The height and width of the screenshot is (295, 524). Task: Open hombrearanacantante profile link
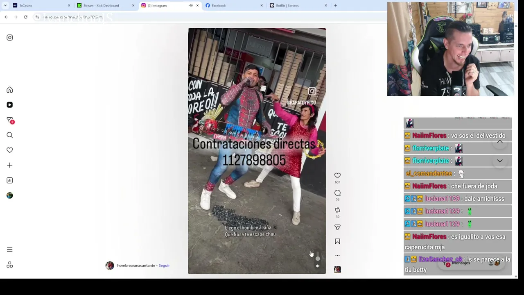[136, 265]
